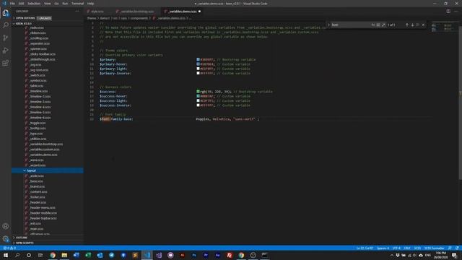This screenshot has height=260, width=462.
Task: Open the File menu
Action: coord(12,4)
